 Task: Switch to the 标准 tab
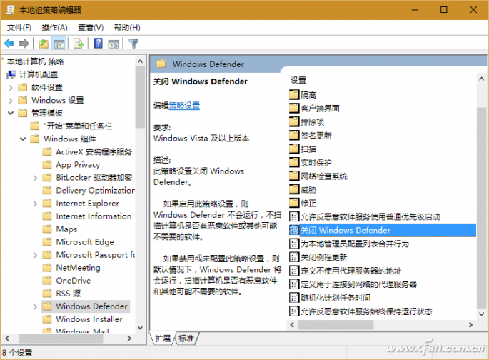pyautogui.click(x=186, y=338)
